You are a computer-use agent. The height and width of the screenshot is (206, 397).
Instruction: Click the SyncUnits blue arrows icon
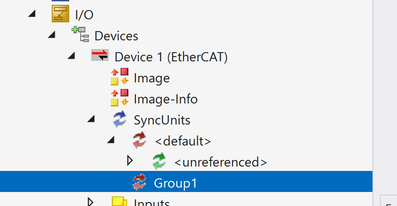(119, 120)
